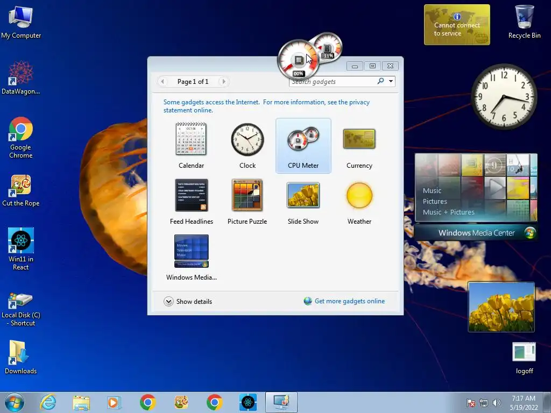Open Cut the Rope desktop shortcut
Image resolution: width=551 pixels, height=413 pixels.
tap(21, 190)
